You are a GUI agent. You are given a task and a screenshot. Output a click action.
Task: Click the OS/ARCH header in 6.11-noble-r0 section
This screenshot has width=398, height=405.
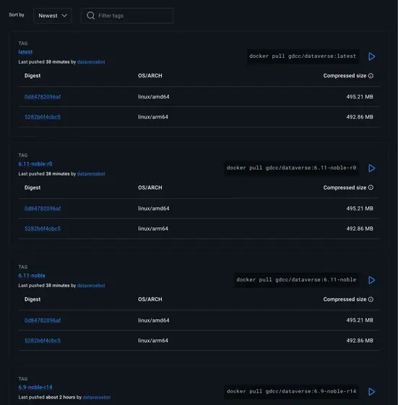point(150,188)
